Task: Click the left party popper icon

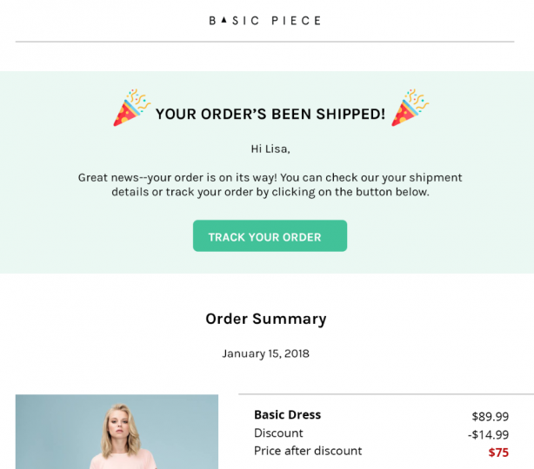Action: [132, 108]
